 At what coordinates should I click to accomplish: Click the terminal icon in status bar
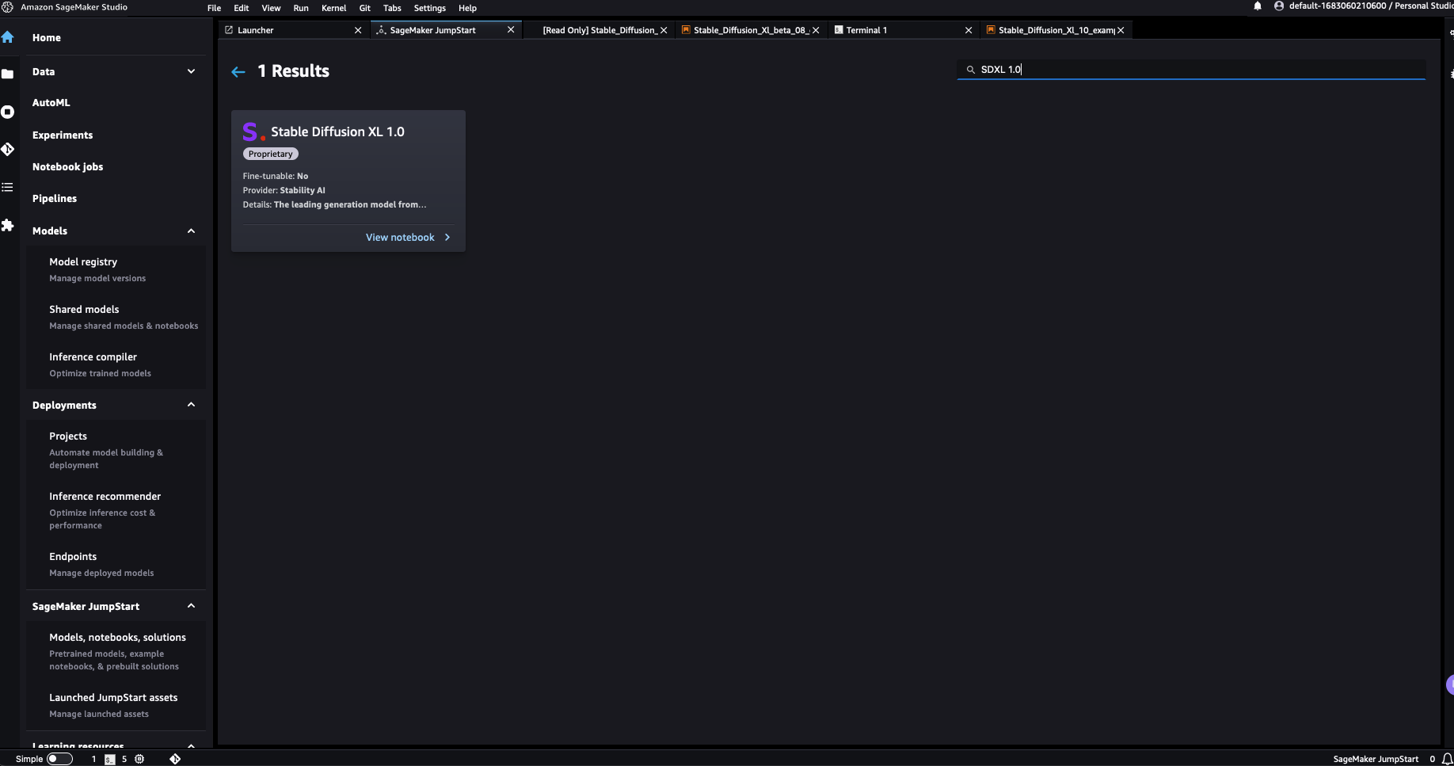click(x=110, y=759)
